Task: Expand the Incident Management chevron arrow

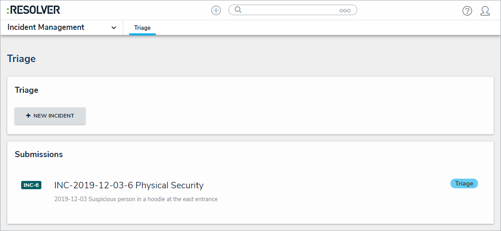Action: click(x=114, y=28)
